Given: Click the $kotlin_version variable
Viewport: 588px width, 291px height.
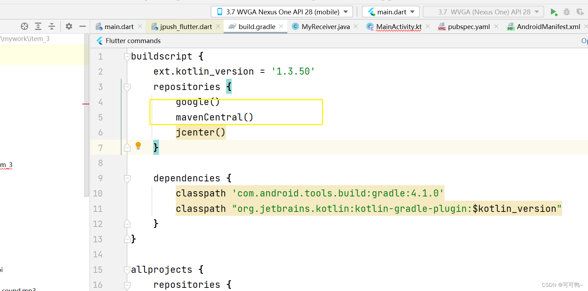Looking at the screenshot, I should coord(514,209).
